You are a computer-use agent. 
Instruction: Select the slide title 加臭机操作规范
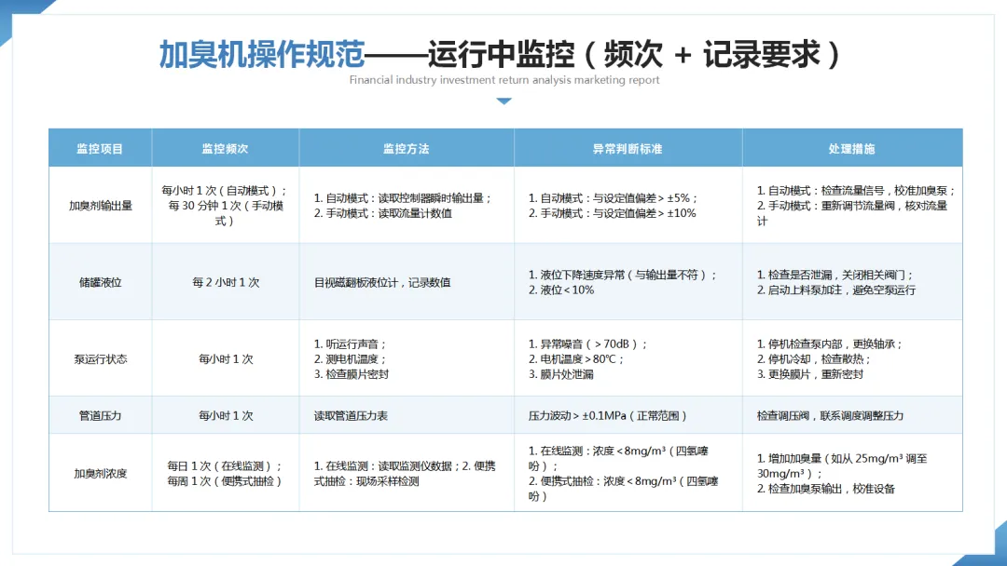(262, 54)
